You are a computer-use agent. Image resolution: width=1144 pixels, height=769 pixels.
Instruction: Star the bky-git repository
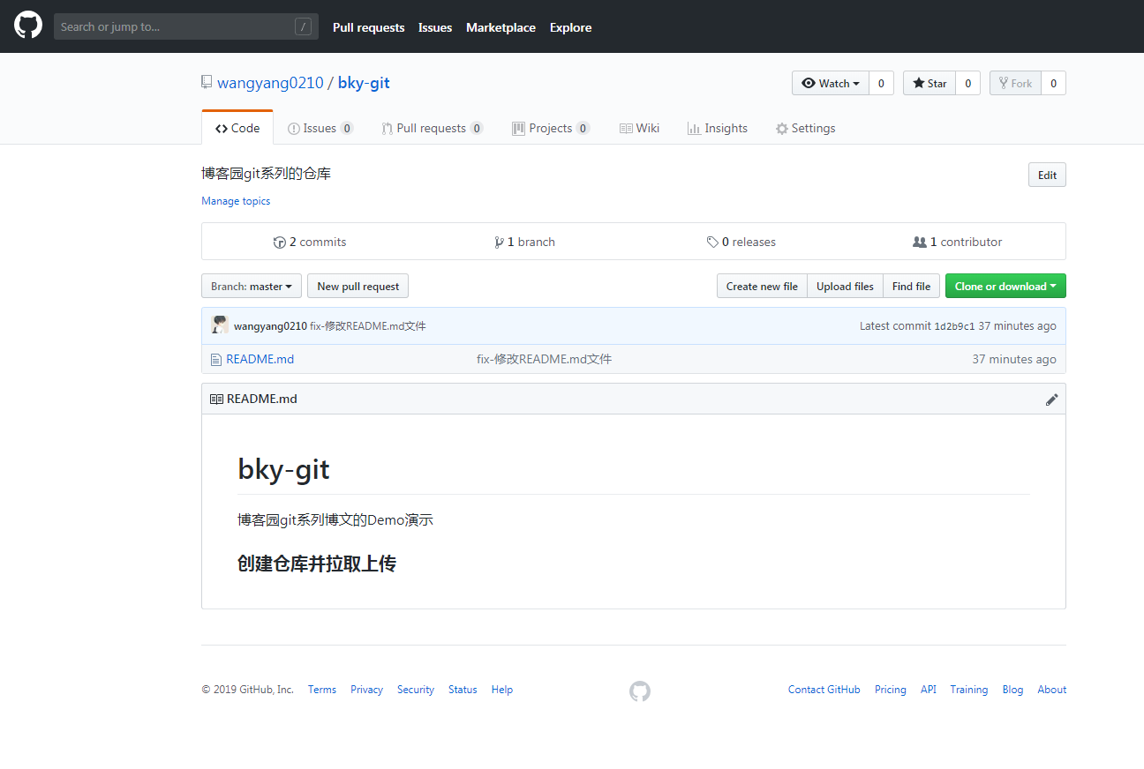[929, 83]
